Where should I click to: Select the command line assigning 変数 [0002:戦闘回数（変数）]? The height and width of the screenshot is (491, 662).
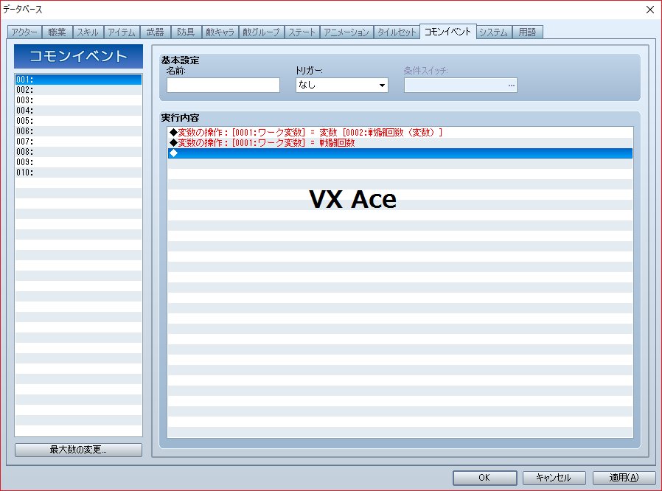pos(400,133)
